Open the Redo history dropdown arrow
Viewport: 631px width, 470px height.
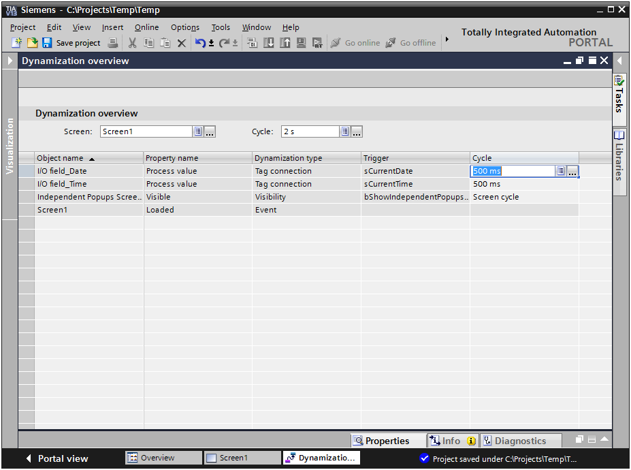pyautogui.click(x=235, y=43)
